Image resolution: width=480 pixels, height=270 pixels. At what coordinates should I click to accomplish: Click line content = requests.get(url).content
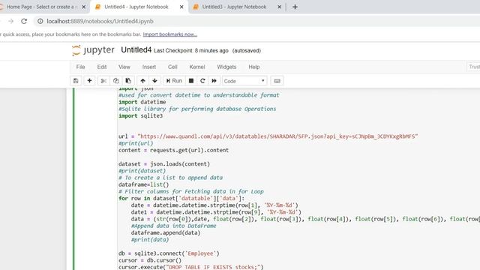(173, 150)
